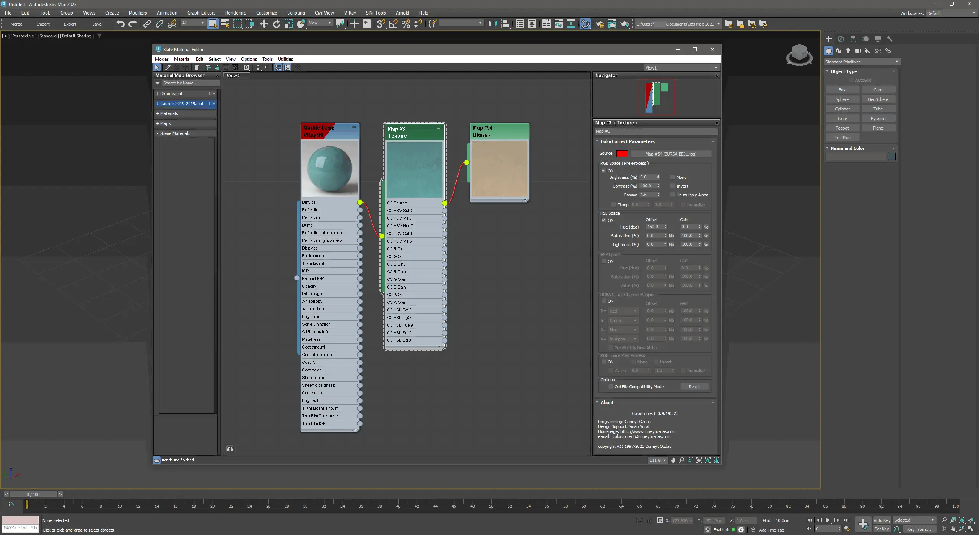
Task: Click the Select and Rotate tool
Action: point(276,24)
